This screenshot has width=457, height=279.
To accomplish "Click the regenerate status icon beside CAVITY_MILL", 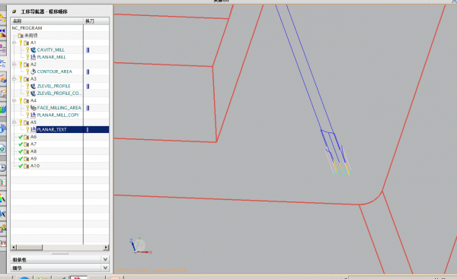I will click(27, 49).
